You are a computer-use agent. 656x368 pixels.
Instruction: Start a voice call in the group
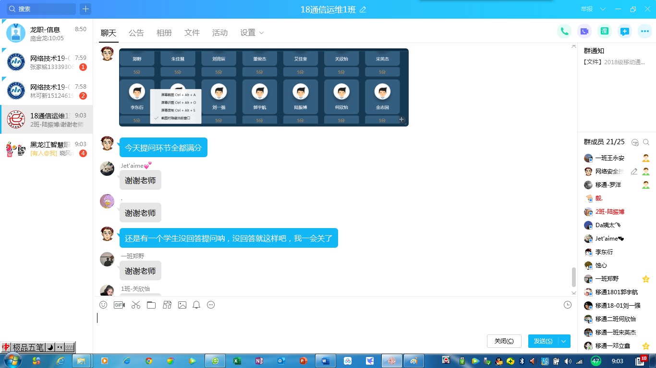point(564,32)
